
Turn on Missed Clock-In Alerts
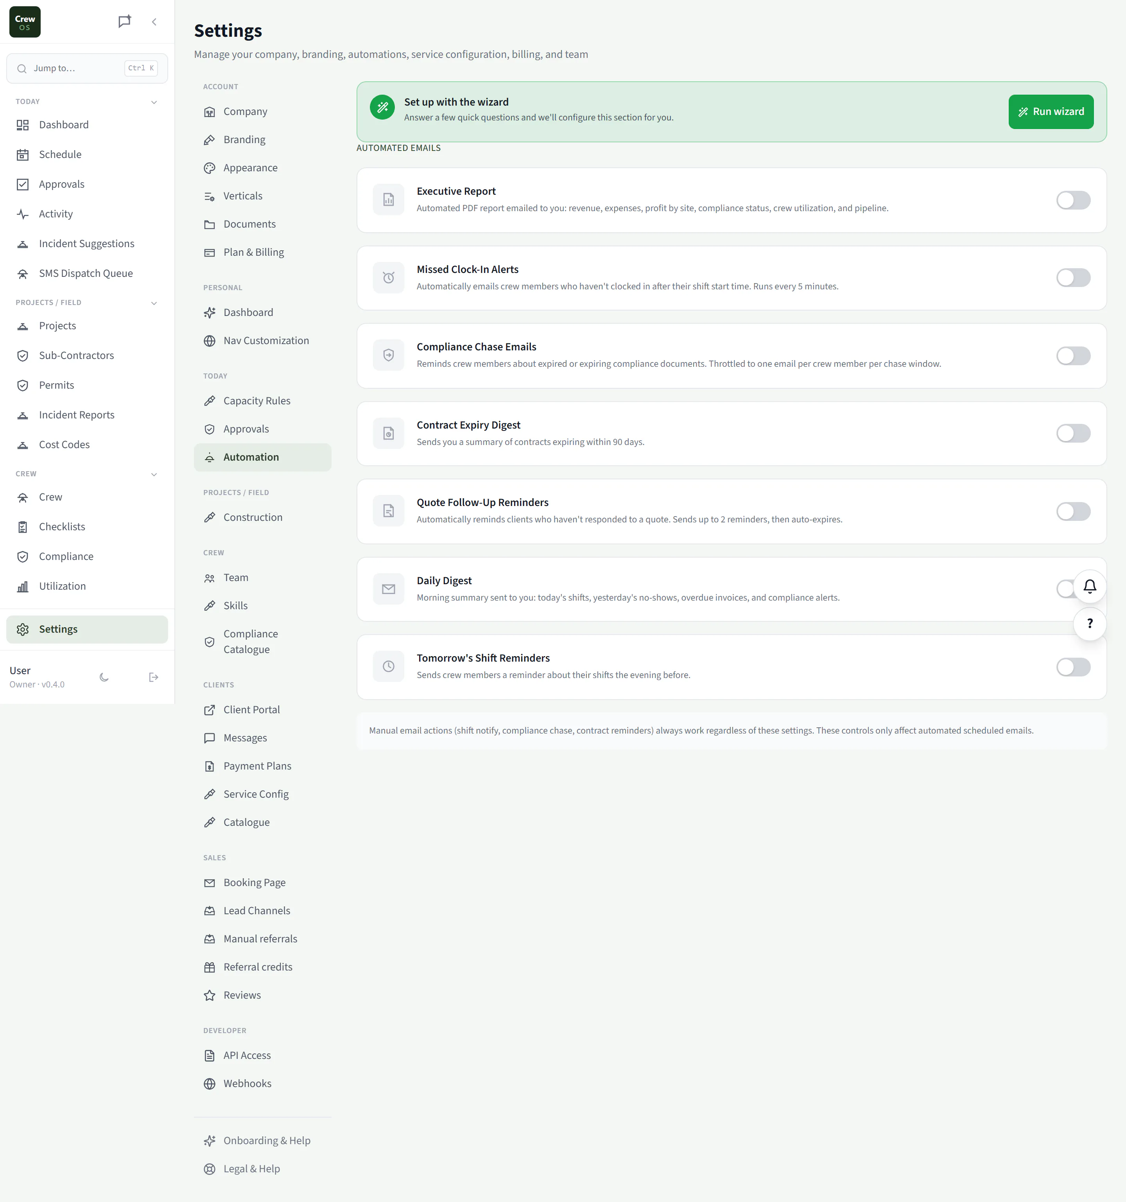pos(1073,278)
